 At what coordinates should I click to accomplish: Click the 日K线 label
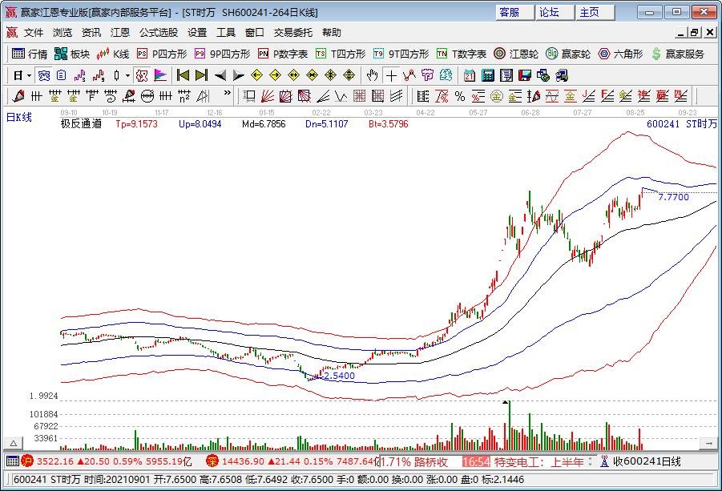(19, 117)
